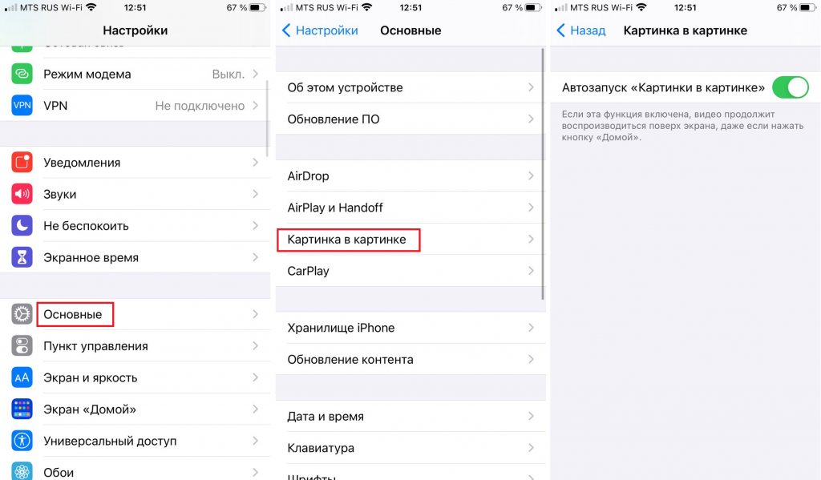Viewport: 821px width, 480px height.
Task: Tap the Универсальный доступ accessibility icon
Action: (x=22, y=441)
